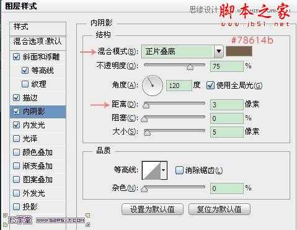Select the 斜面和浮雕 style row
This screenshot has height=230, width=297.
pos(38,57)
